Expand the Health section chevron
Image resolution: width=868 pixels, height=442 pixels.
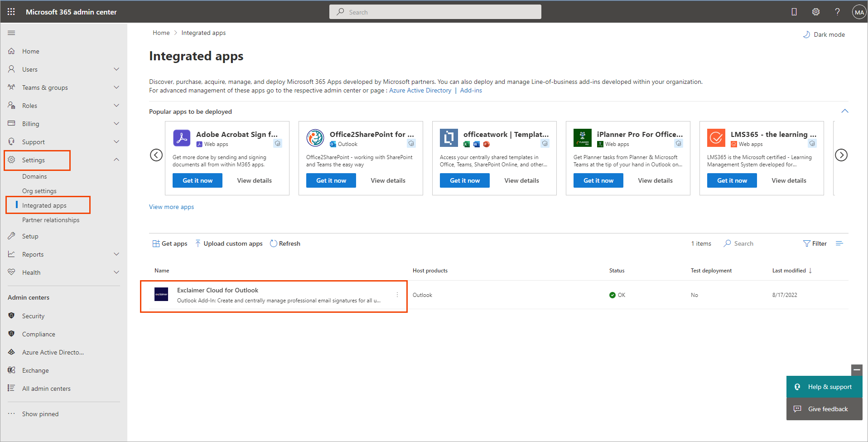116,272
